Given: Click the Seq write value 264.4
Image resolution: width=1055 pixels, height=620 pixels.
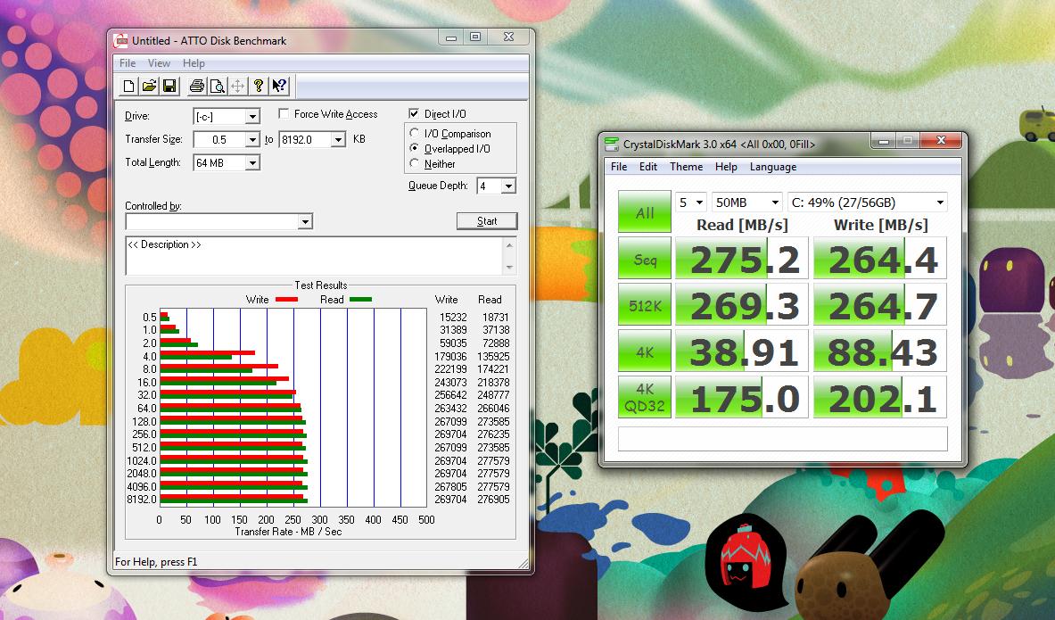Looking at the screenshot, I should click(880, 259).
